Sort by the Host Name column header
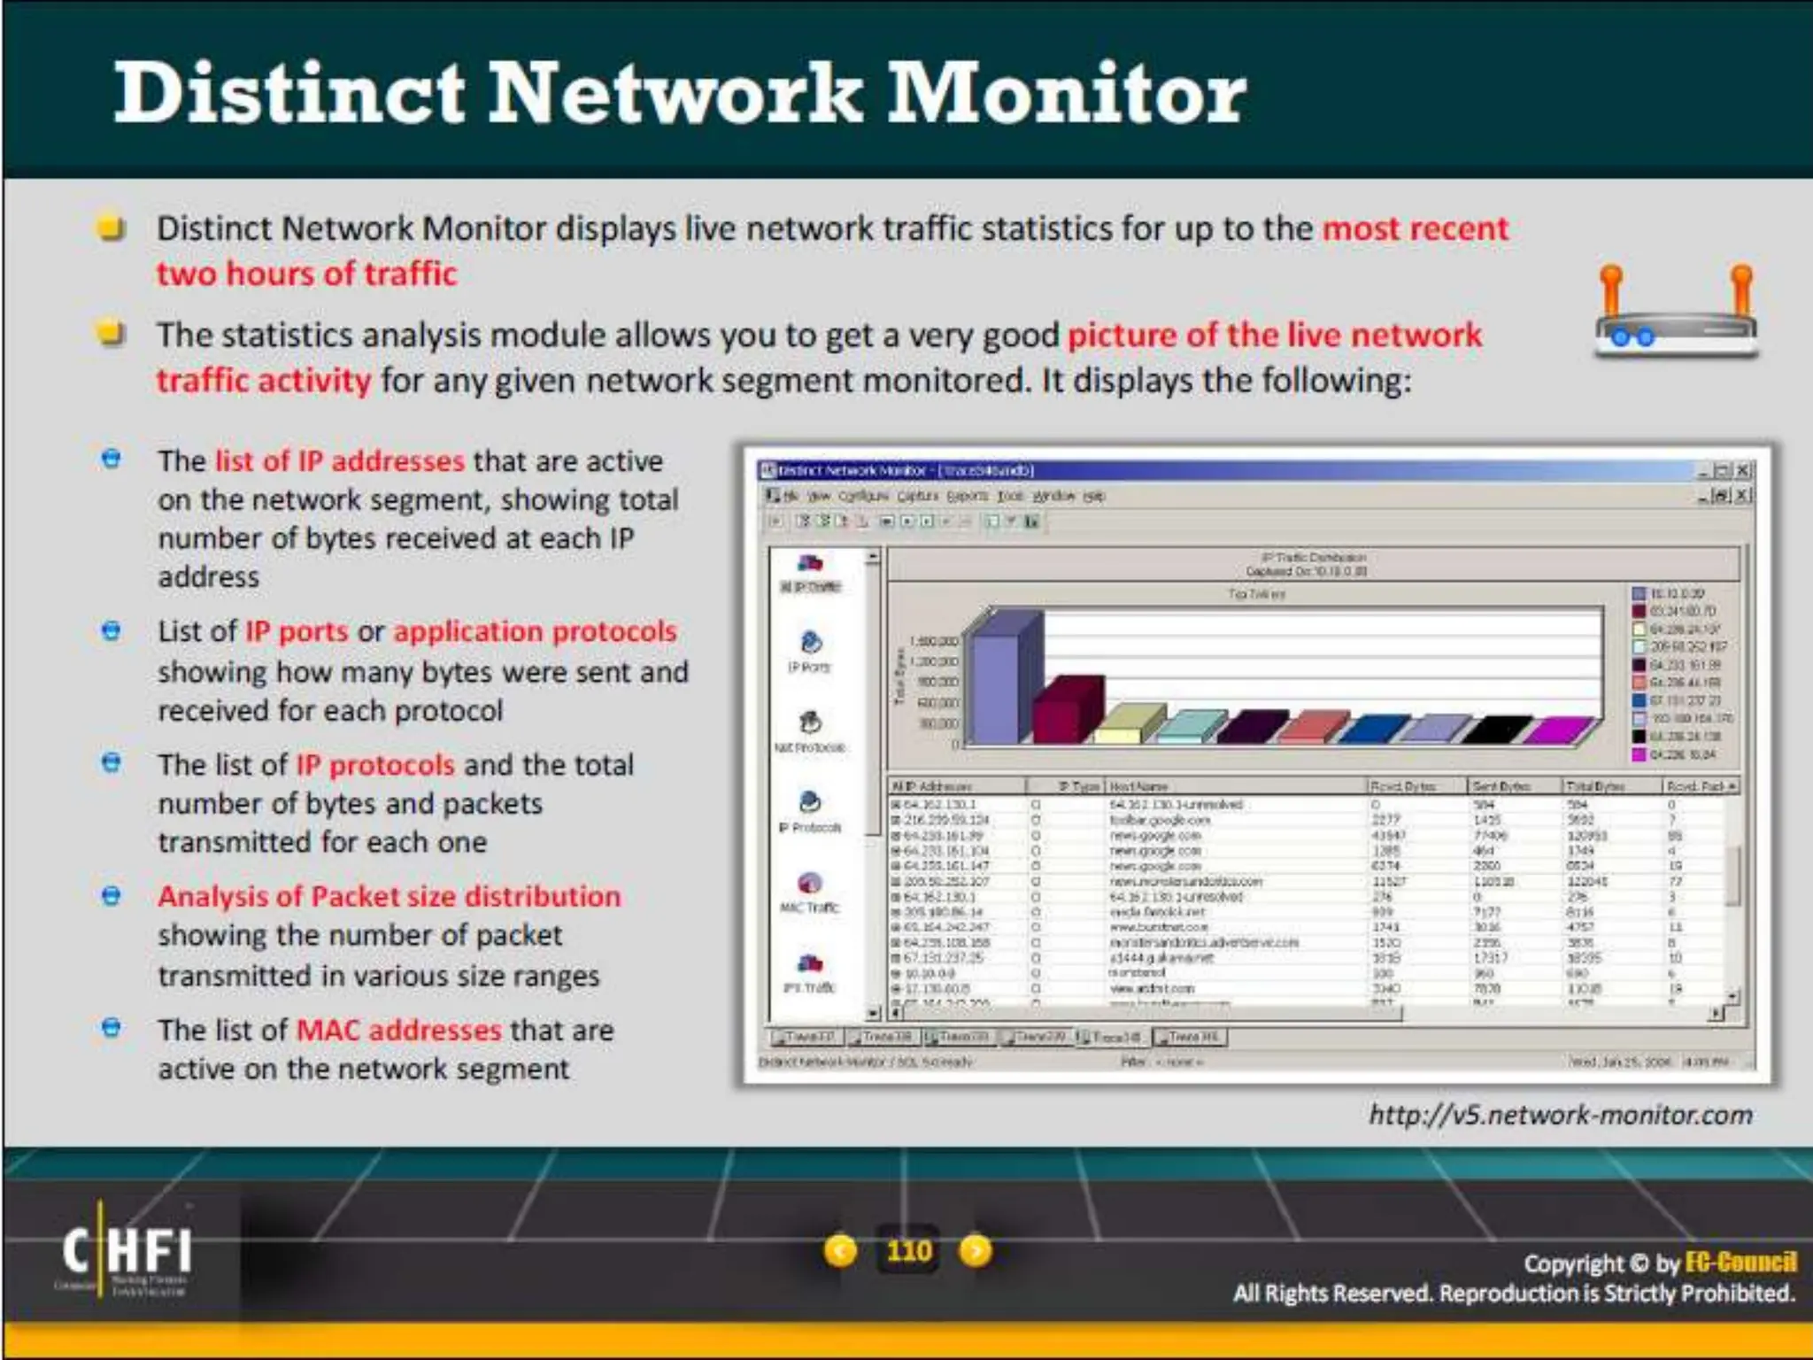The height and width of the screenshot is (1360, 1813). [x=1236, y=786]
